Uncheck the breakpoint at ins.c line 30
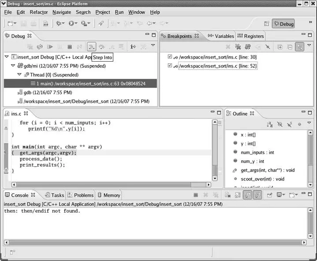Viewport: 317px width, 261px height. click(x=170, y=57)
